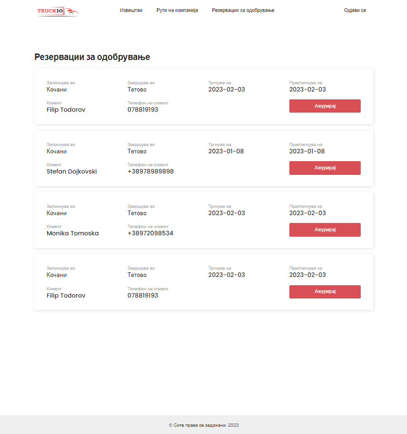This screenshot has width=407, height=434.
Task: Click Кочани in Stefan Dojkovski's reservation
Action: [57, 152]
